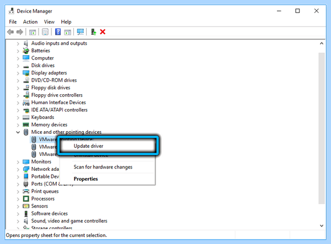Screen dimensions: 331x244
Task: Click the Sensors category icon
Action: pos(26,206)
